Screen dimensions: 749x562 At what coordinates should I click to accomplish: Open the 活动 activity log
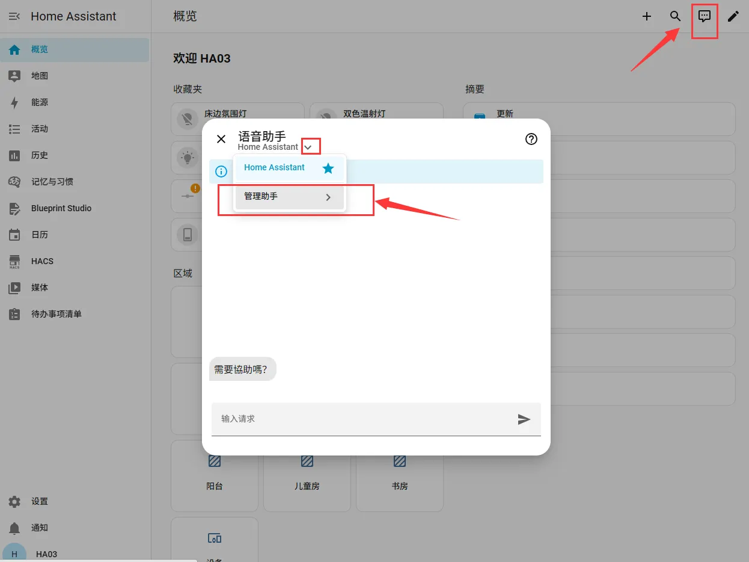point(75,129)
